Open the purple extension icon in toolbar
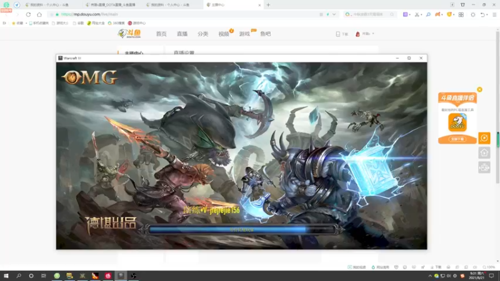This screenshot has height=281, width=500. click(405, 14)
